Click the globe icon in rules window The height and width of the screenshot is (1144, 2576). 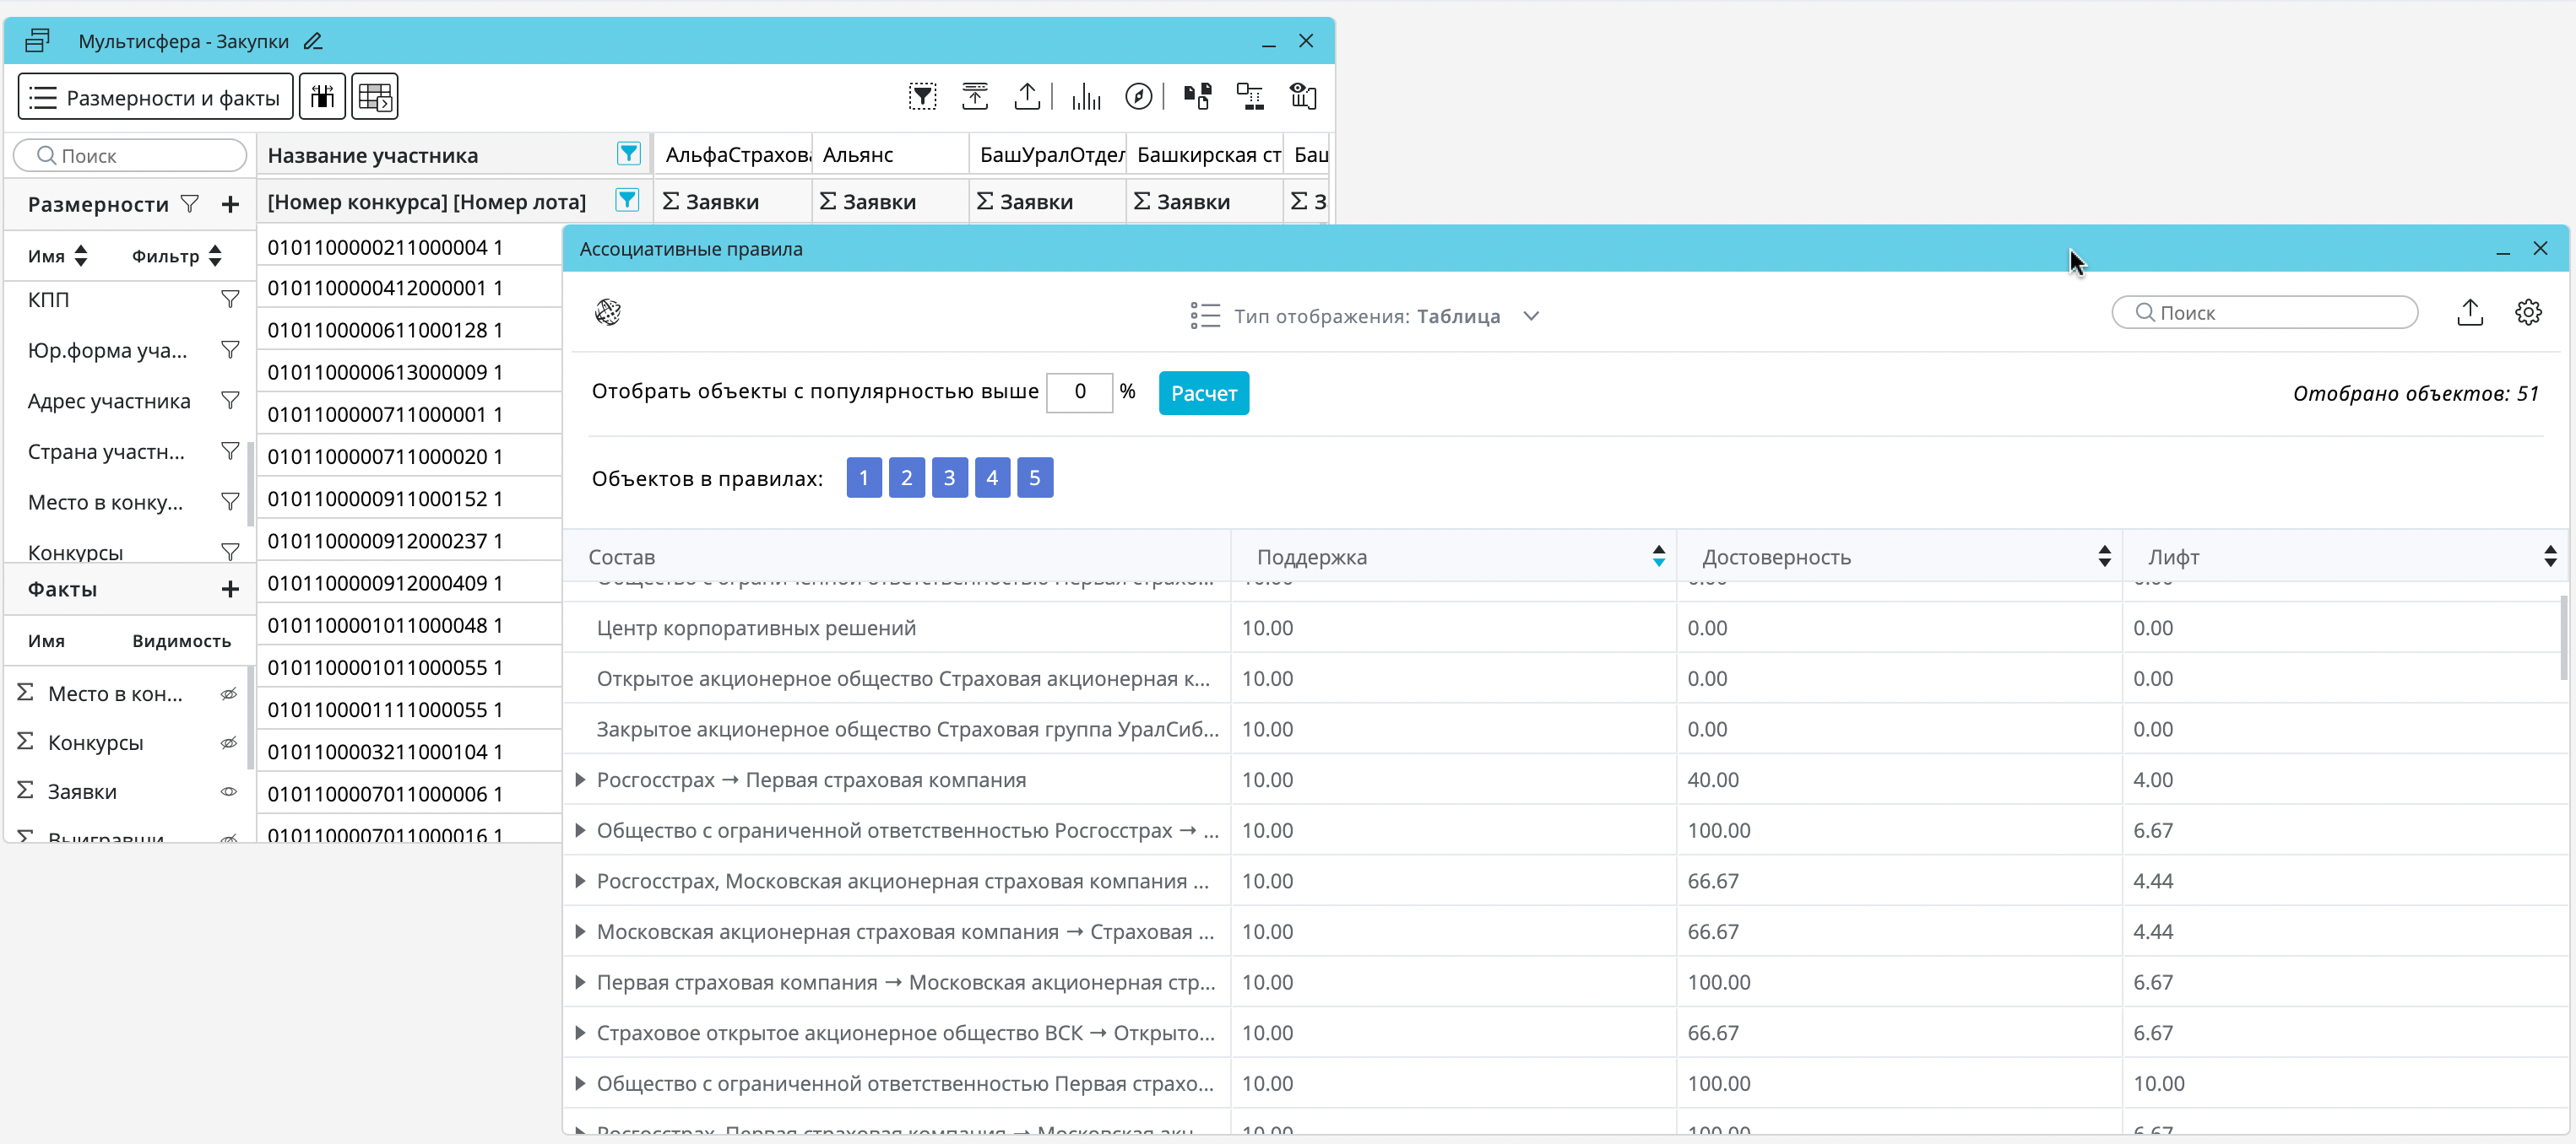(x=608, y=313)
